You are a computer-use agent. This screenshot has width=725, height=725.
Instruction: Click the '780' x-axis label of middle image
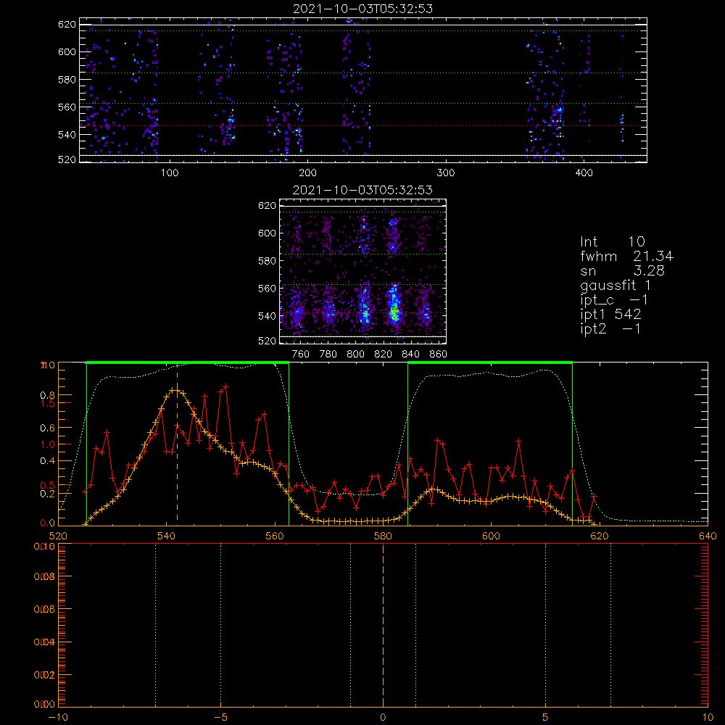[328, 355]
